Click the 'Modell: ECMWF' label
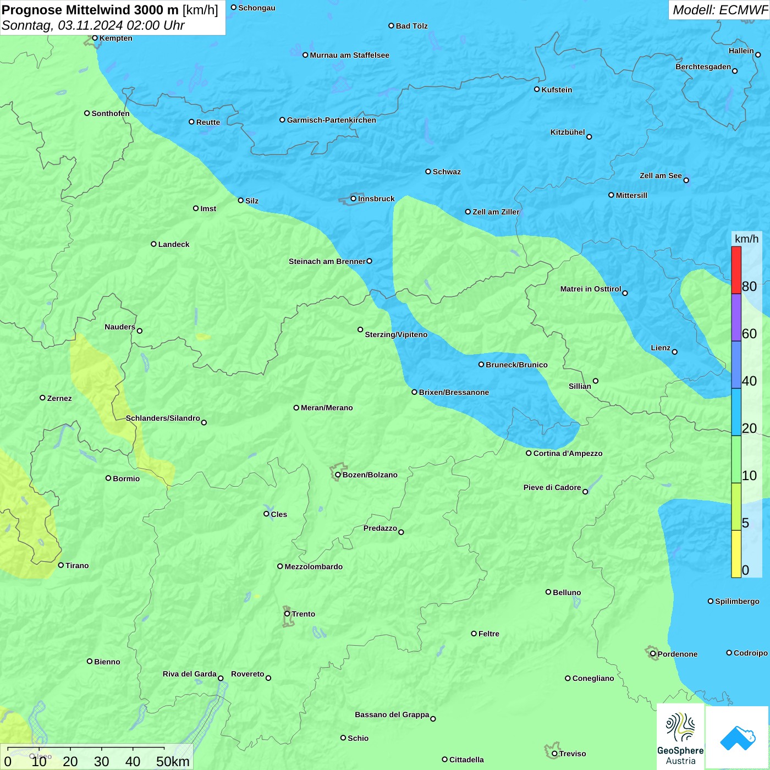 [719, 10]
